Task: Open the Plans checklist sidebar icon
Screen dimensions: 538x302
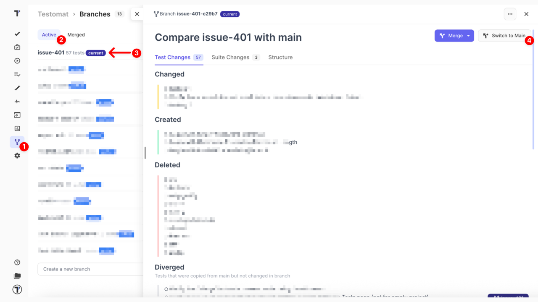Action: (x=17, y=74)
